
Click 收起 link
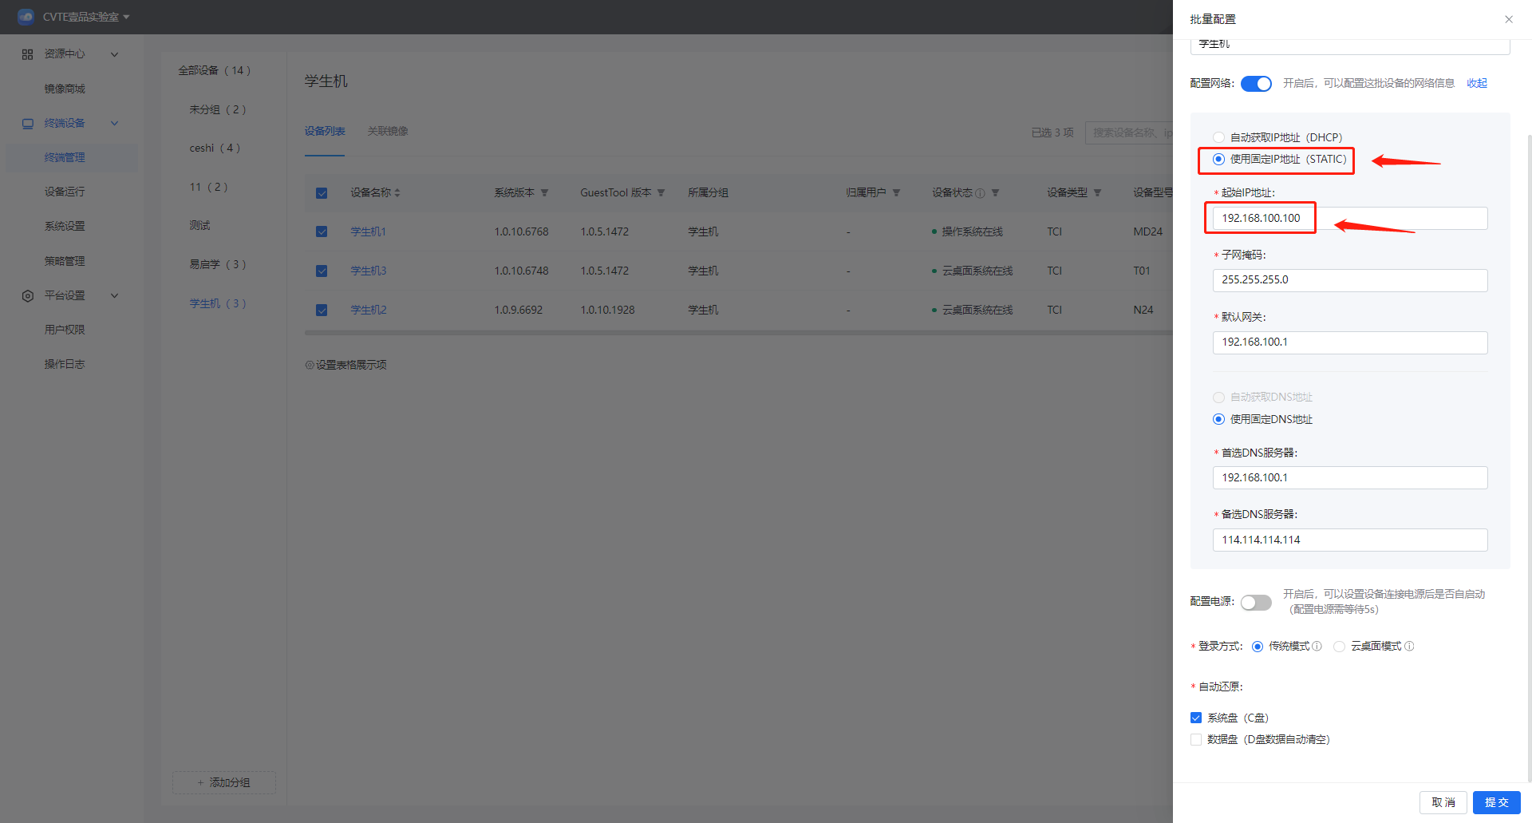click(x=1477, y=83)
